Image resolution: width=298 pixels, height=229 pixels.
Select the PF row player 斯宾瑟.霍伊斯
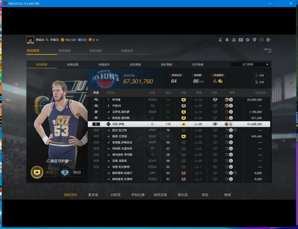click(179, 118)
